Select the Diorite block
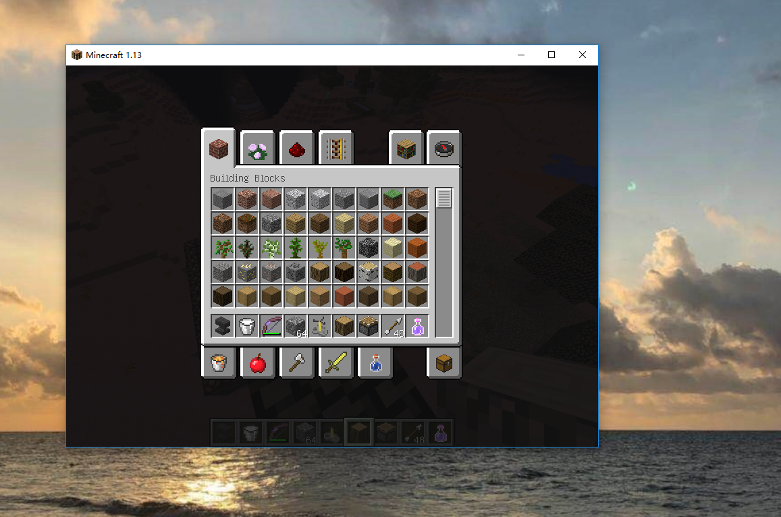 point(296,199)
